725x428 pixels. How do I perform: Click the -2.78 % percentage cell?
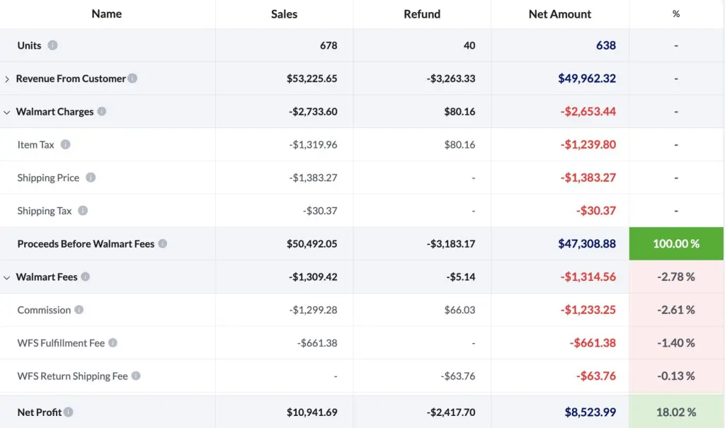tap(676, 277)
